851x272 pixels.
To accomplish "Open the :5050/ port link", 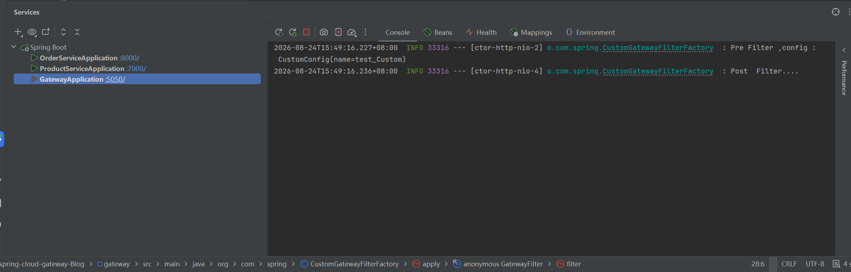I will (x=115, y=79).
